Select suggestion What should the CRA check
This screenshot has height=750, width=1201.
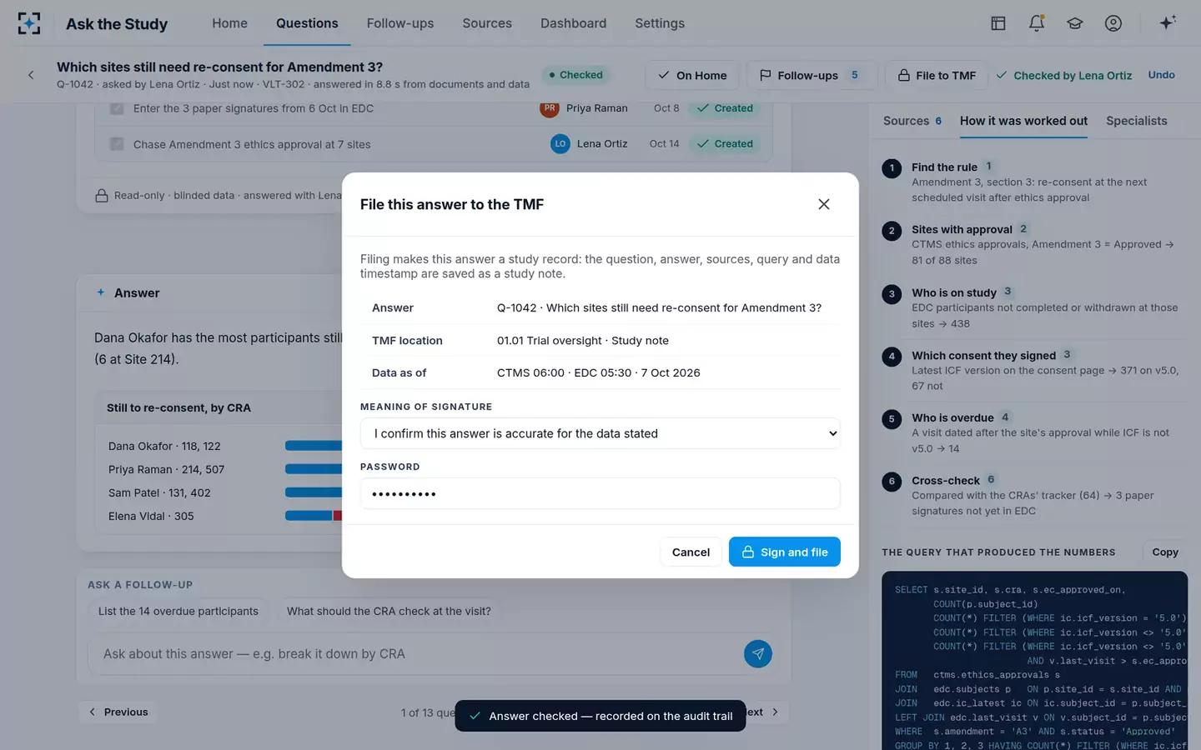[x=389, y=611]
